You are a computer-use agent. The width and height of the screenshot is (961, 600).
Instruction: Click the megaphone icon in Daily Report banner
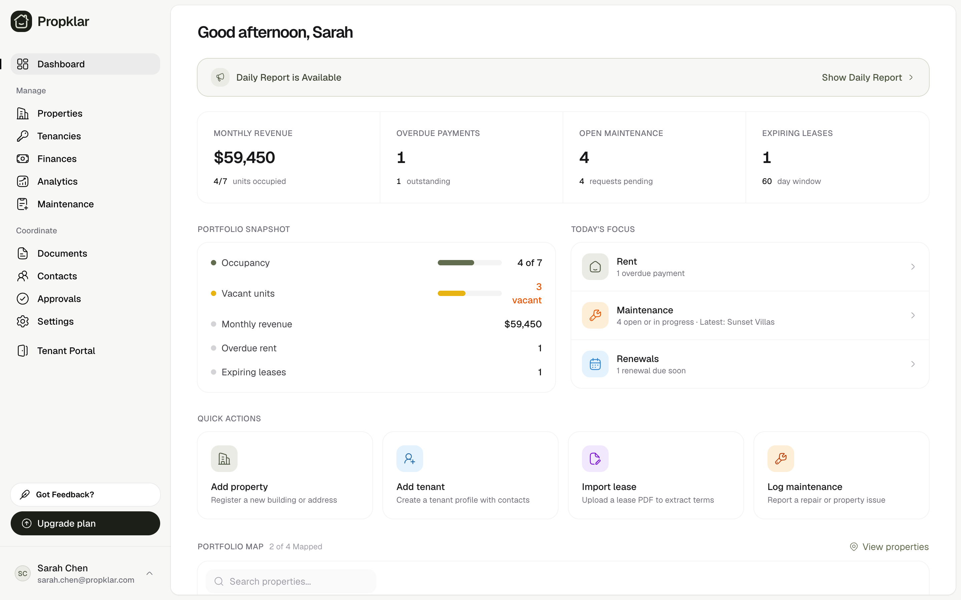tap(220, 77)
